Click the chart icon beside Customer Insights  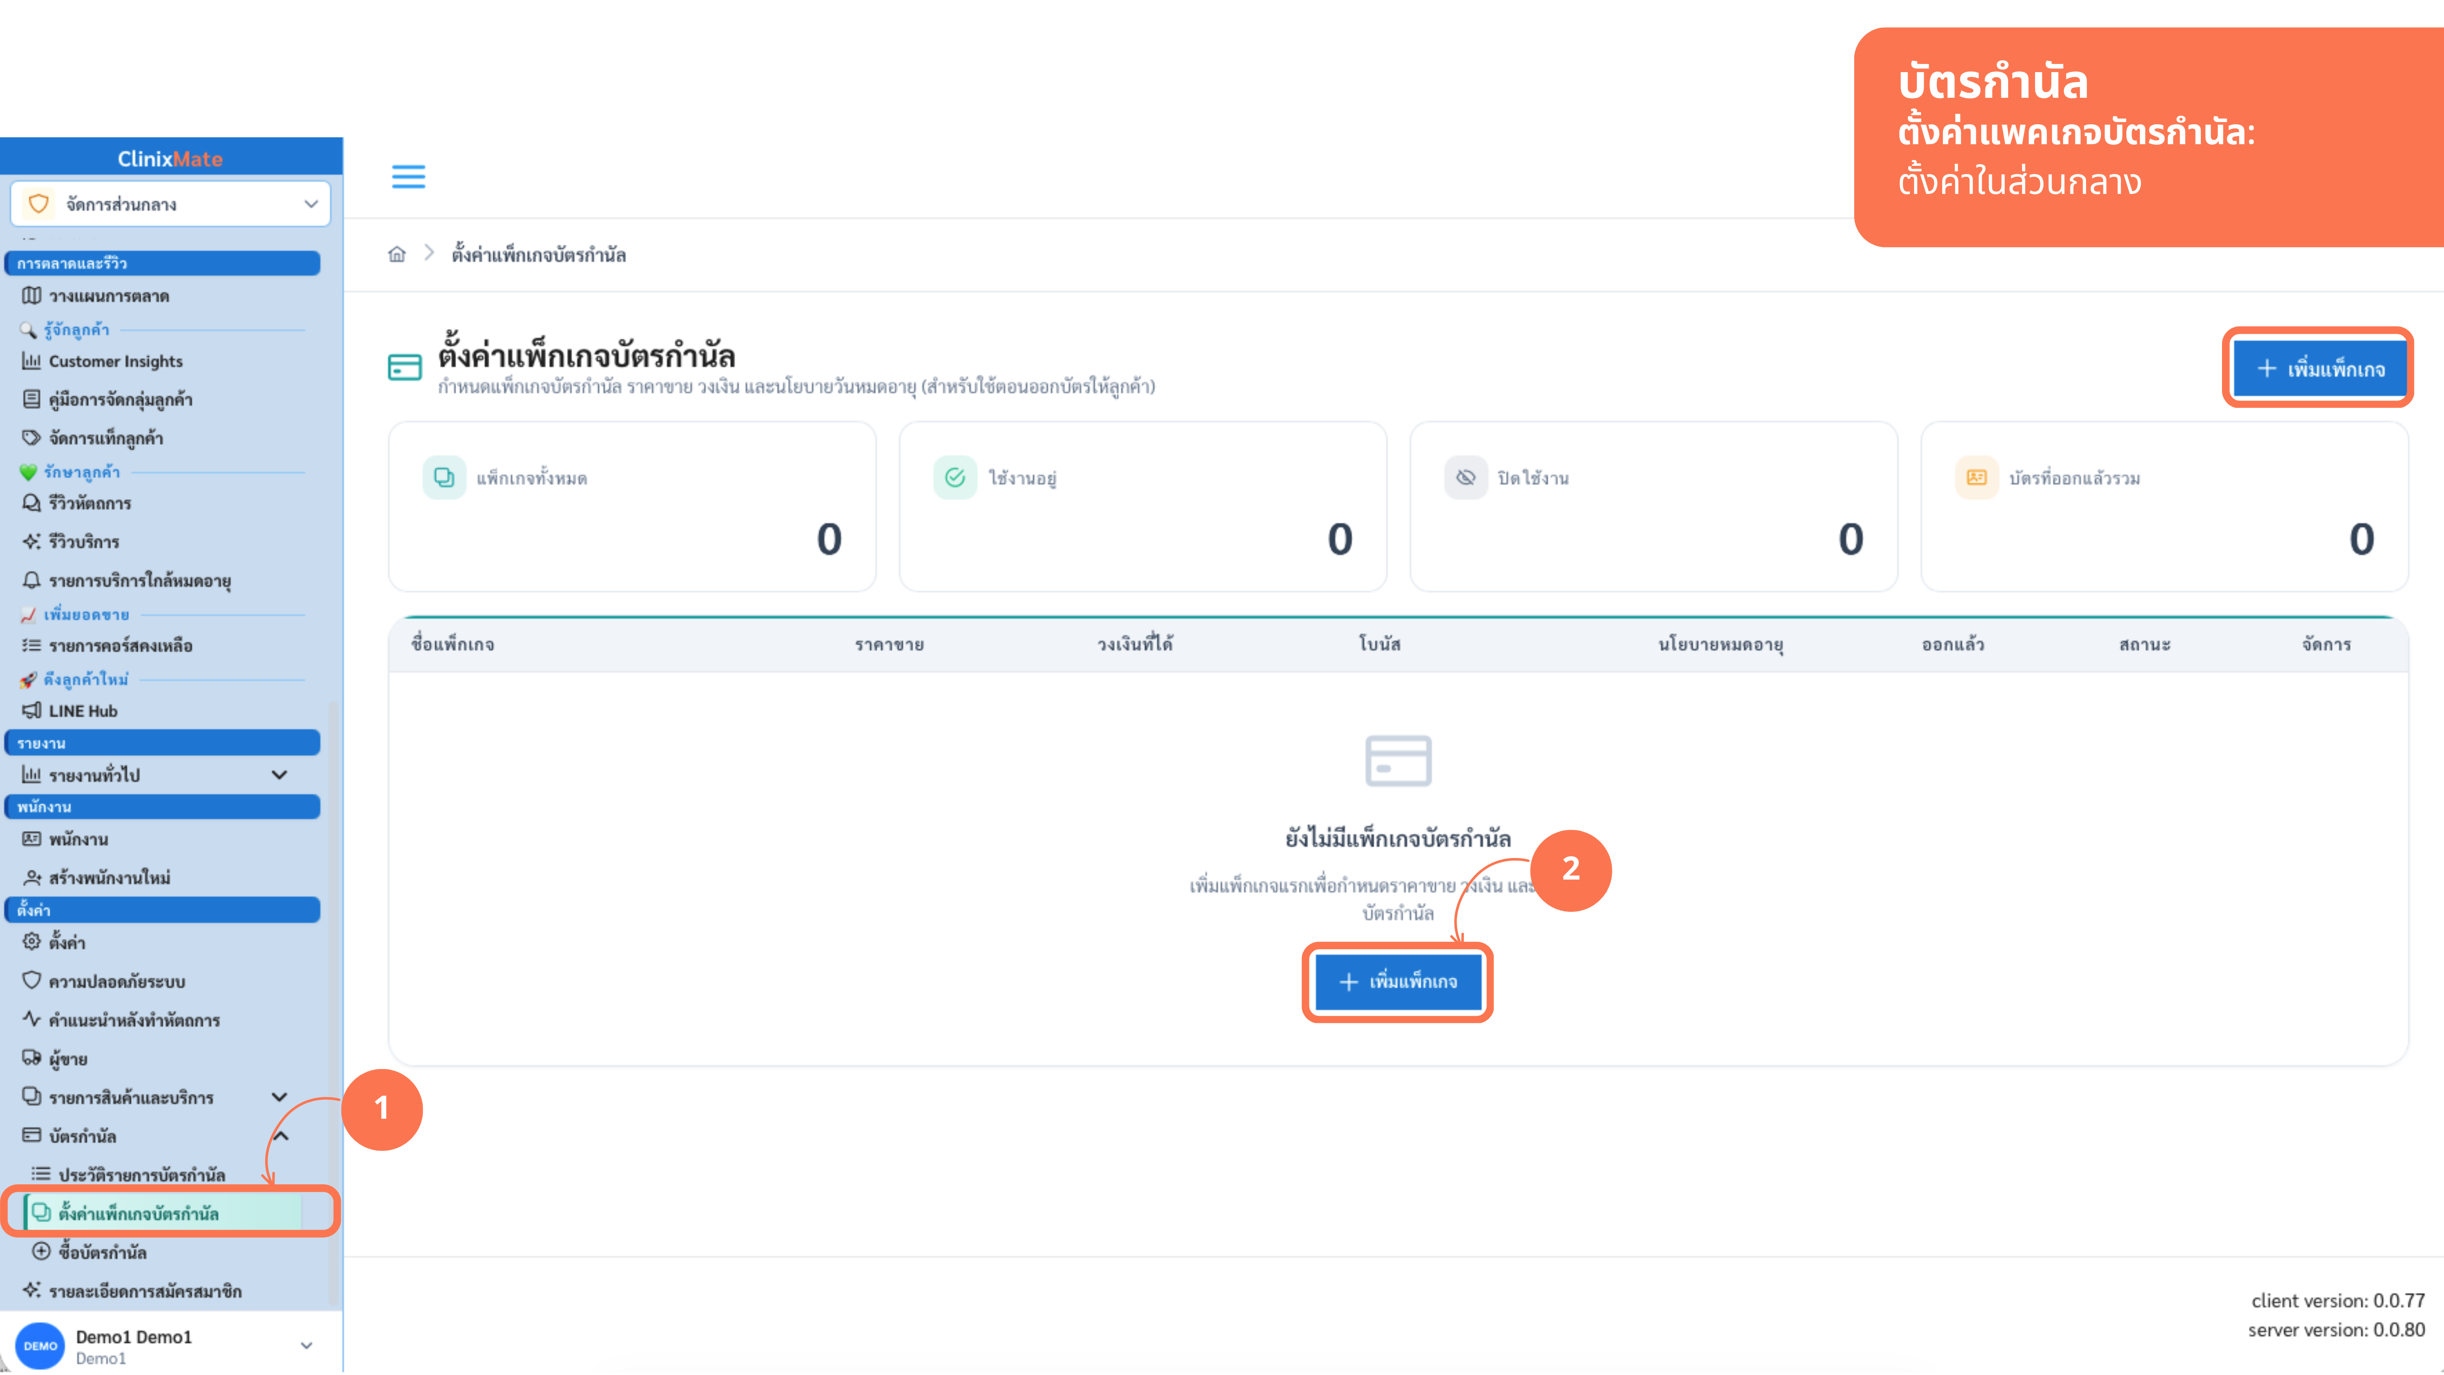[31, 361]
